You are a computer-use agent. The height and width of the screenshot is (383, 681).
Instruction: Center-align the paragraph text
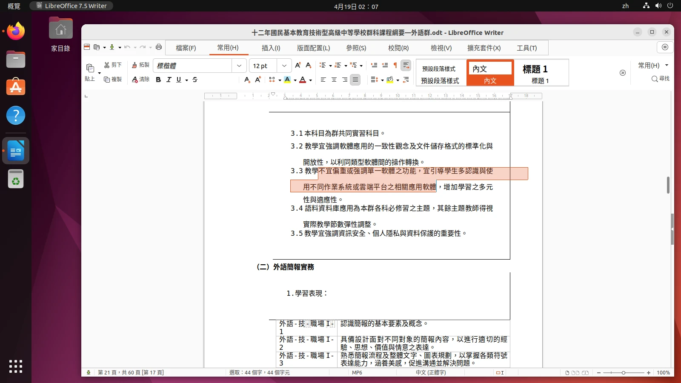pos(334,80)
